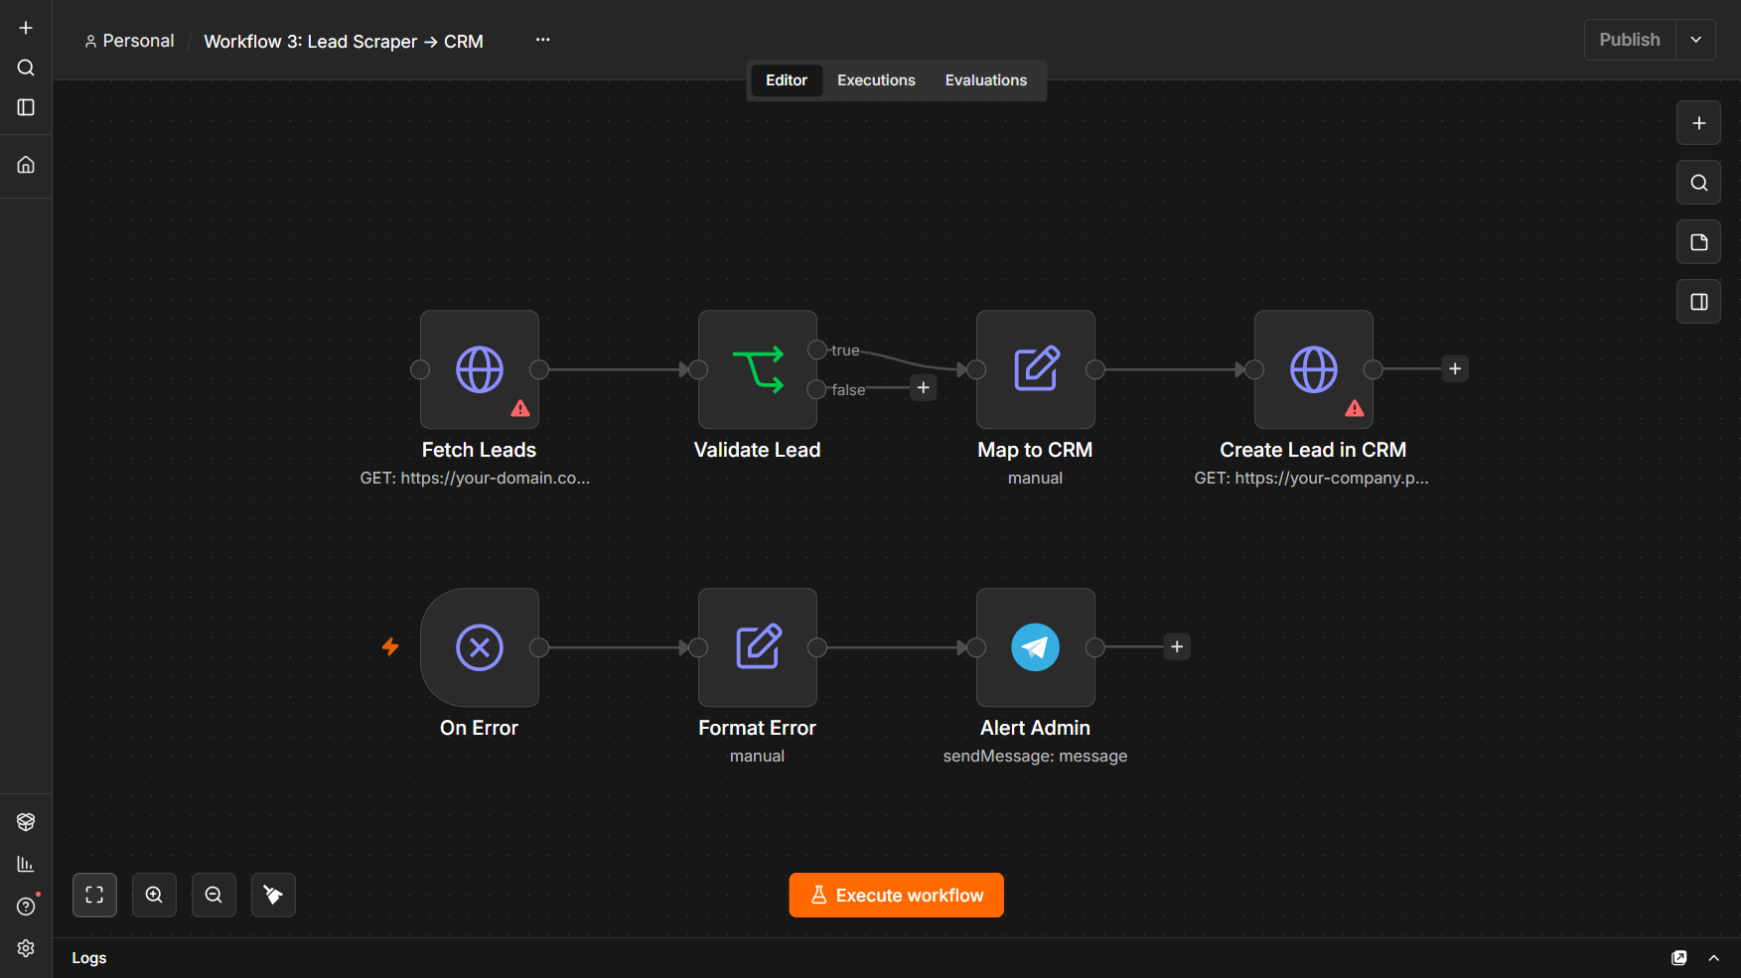The width and height of the screenshot is (1741, 978).
Task: Switch to the Executions tab
Action: 876,80
